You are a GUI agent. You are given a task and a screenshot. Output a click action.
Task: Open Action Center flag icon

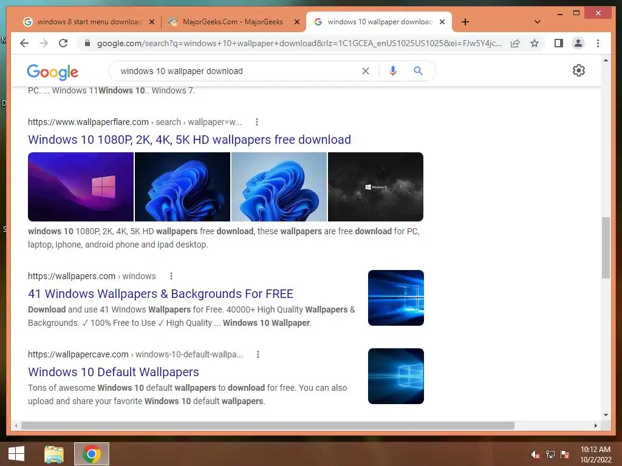[x=565, y=454]
